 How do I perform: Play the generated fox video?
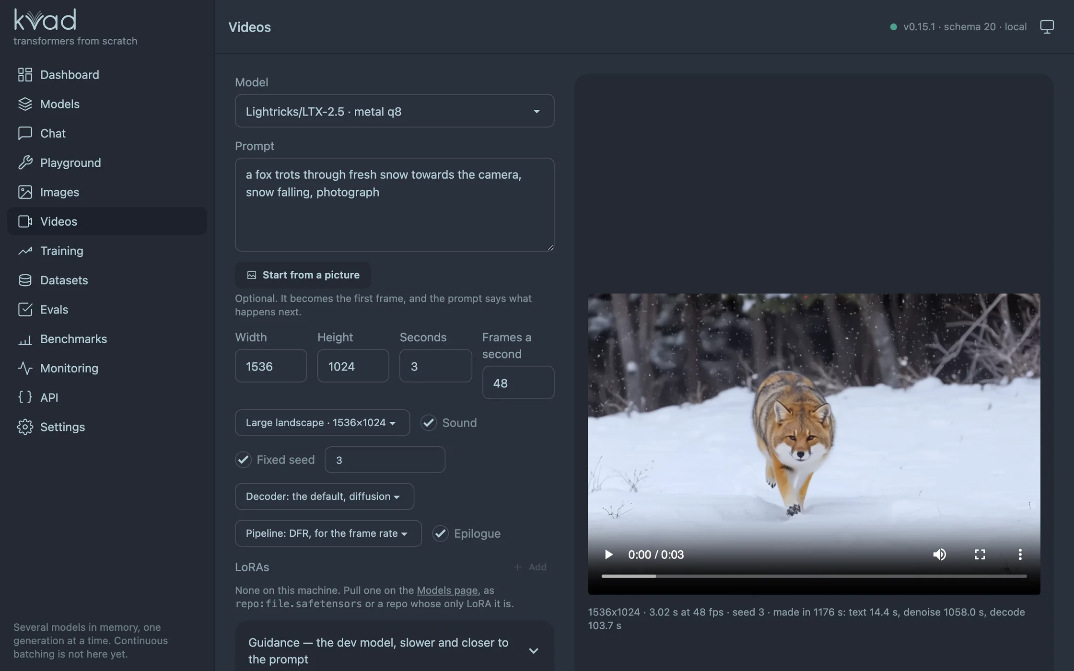[x=608, y=555]
